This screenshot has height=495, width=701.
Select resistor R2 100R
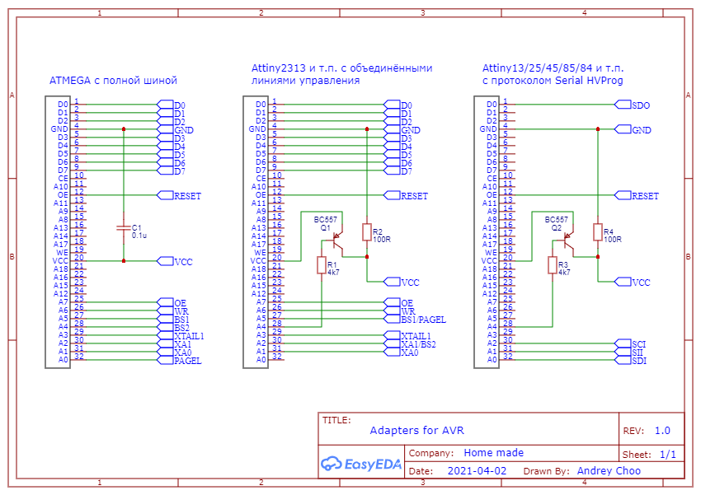point(367,232)
